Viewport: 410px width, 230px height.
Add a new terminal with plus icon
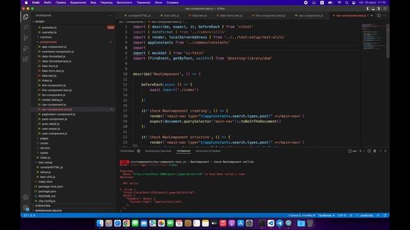point(360,151)
